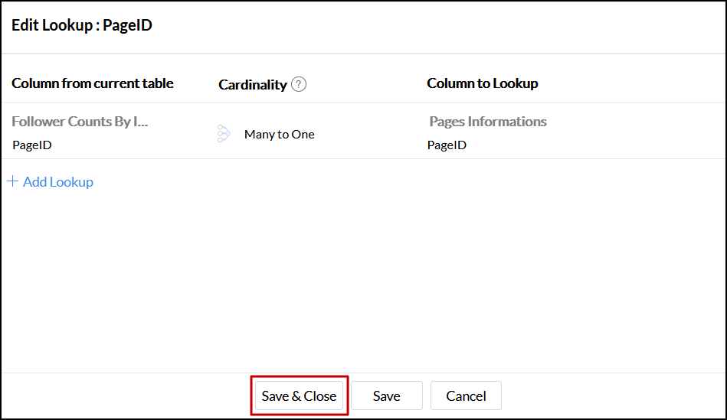Click the Add Lookup link text
Screen dimensions: 727x420
click(x=58, y=182)
